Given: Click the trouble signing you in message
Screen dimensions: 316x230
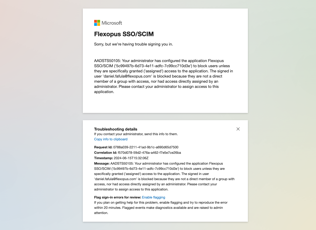Looking at the screenshot, I should click(x=133, y=44).
